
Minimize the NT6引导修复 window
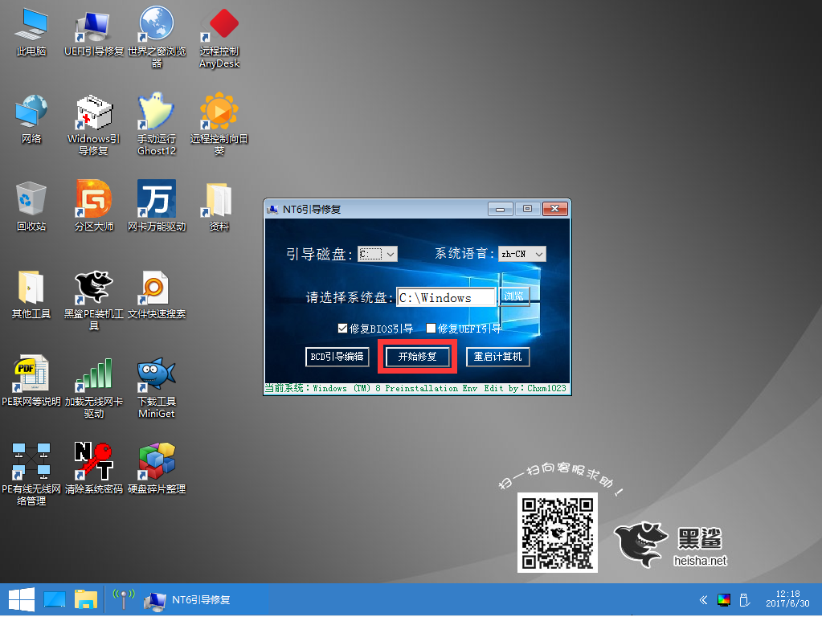pos(500,209)
